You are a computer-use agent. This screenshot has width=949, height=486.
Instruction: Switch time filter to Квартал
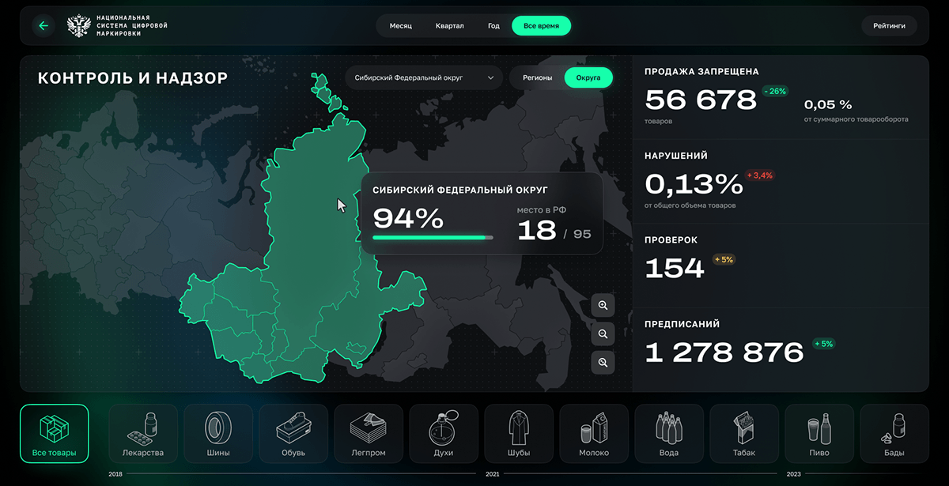pyautogui.click(x=450, y=25)
